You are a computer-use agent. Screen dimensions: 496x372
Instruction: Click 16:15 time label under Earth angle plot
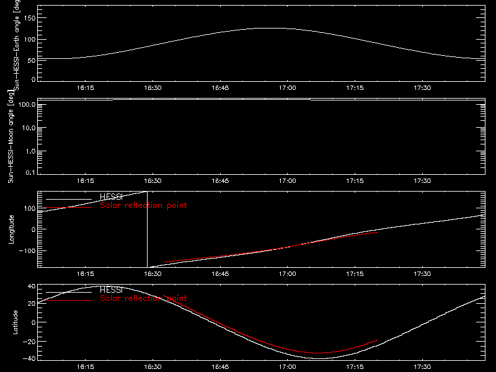coord(86,88)
